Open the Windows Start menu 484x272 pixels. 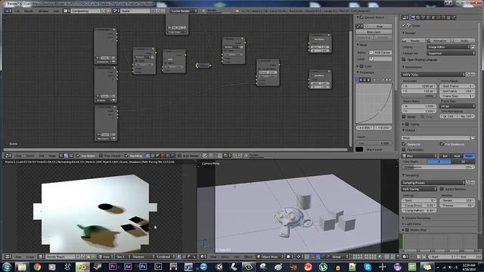pos(7,267)
